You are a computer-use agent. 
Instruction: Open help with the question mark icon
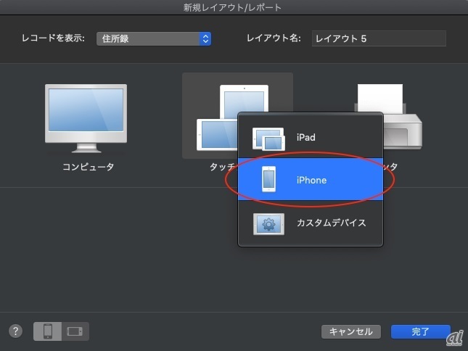[16, 331]
